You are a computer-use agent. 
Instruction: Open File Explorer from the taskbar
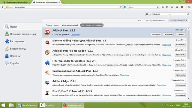11,105
